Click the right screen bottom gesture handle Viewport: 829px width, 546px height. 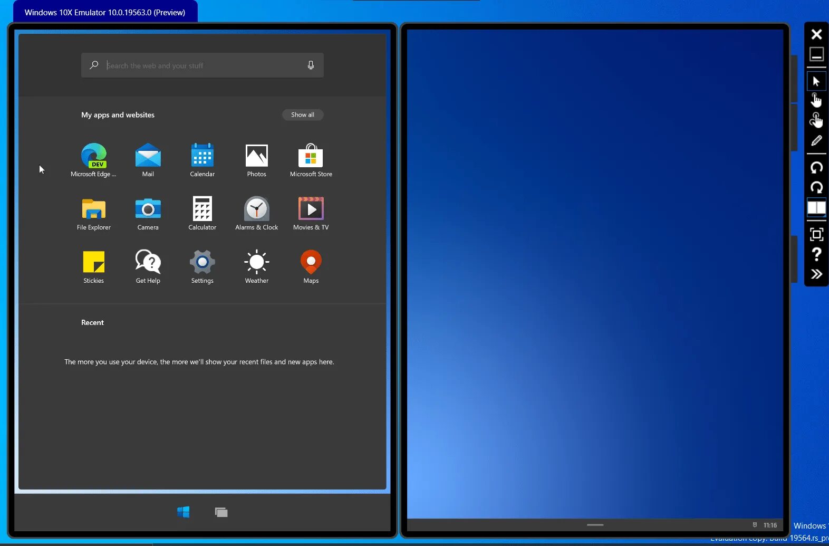click(x=595, y=525)
